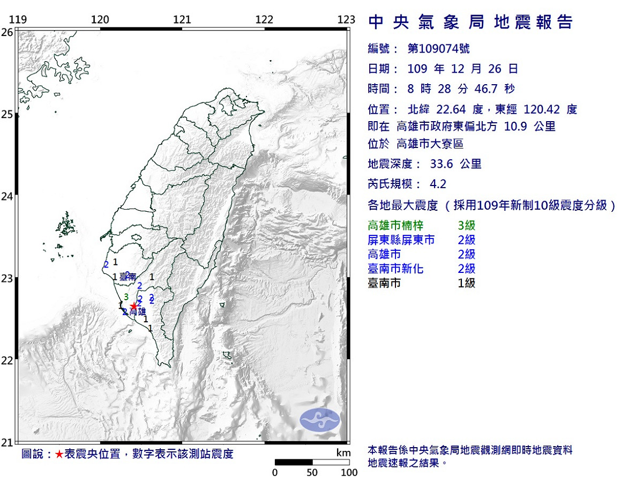643x482 pixels.
Task: Select the entry 屏東縣屏東市
Action: tap(401, 240)
